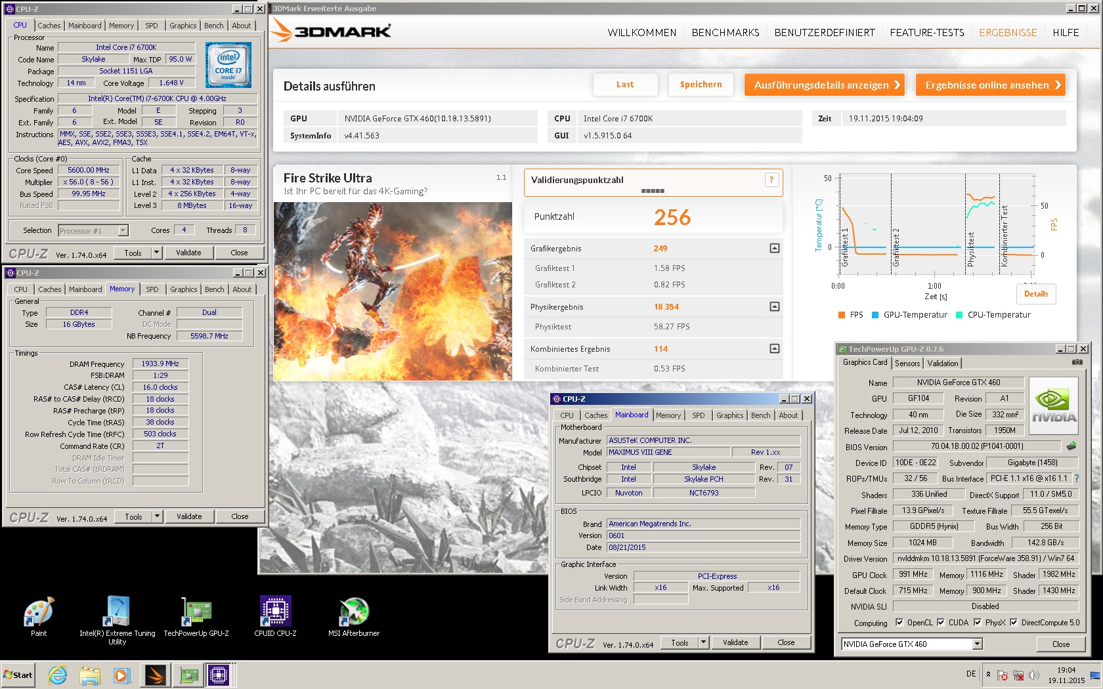This screenshot has width=1103, height=689.
Task: Collapse the Grafikergebnis section
Action: (775, 248)
